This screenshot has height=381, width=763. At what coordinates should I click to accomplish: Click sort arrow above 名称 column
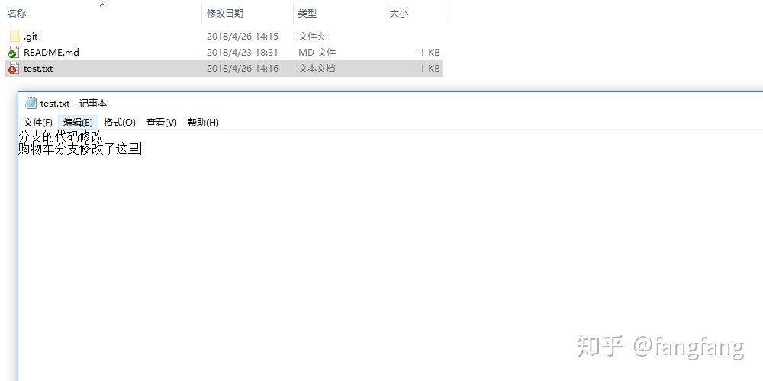103,5
